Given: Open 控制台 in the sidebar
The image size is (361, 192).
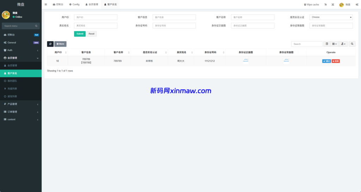Looking at the screenshot, I should pos(21,35).
